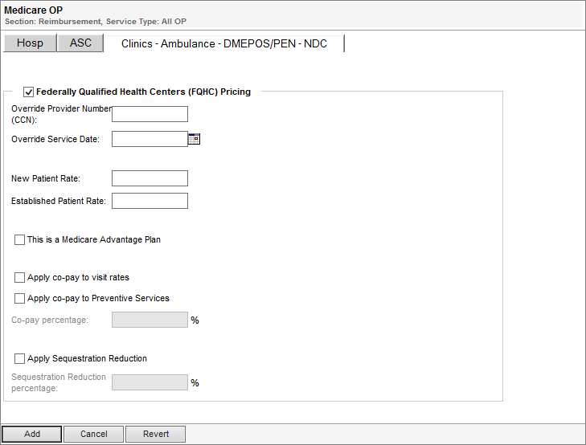Screen dimensions: 586x445
Task: Open the Override Service Date calendar picker
Action: [194, 139]
